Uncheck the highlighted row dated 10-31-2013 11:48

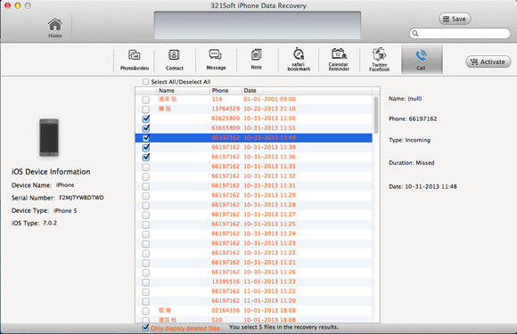[145, 138]
